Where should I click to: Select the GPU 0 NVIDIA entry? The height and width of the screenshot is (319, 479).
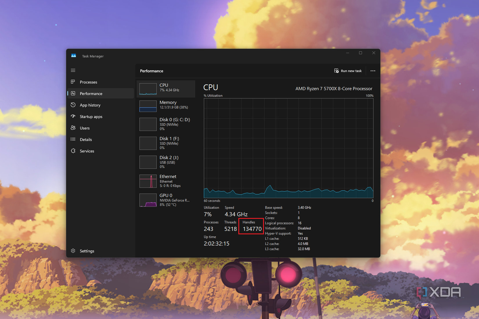pyautogui.click(x=166, y=200)
